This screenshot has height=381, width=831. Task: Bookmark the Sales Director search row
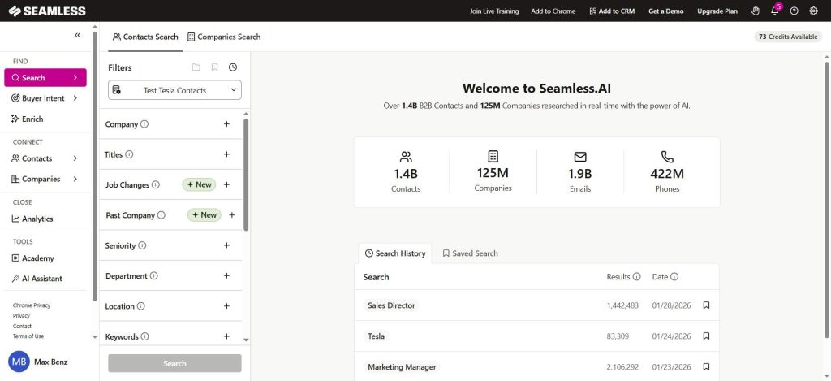click(x=706, y=305)
